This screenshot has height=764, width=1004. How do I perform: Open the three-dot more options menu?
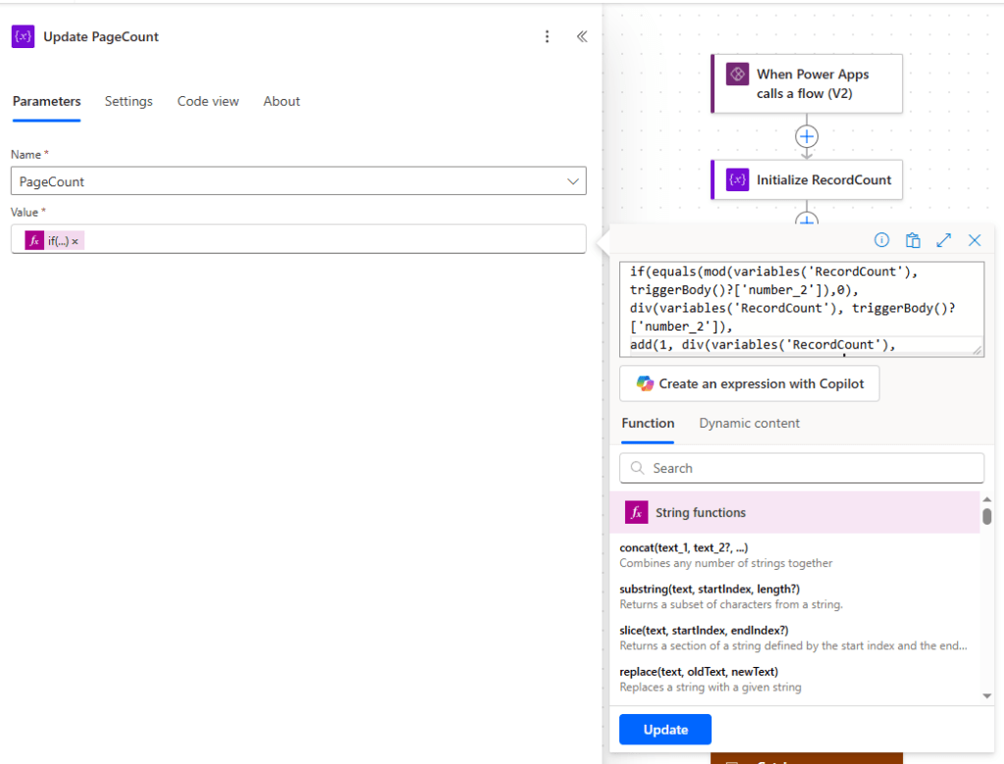point(548,36)
